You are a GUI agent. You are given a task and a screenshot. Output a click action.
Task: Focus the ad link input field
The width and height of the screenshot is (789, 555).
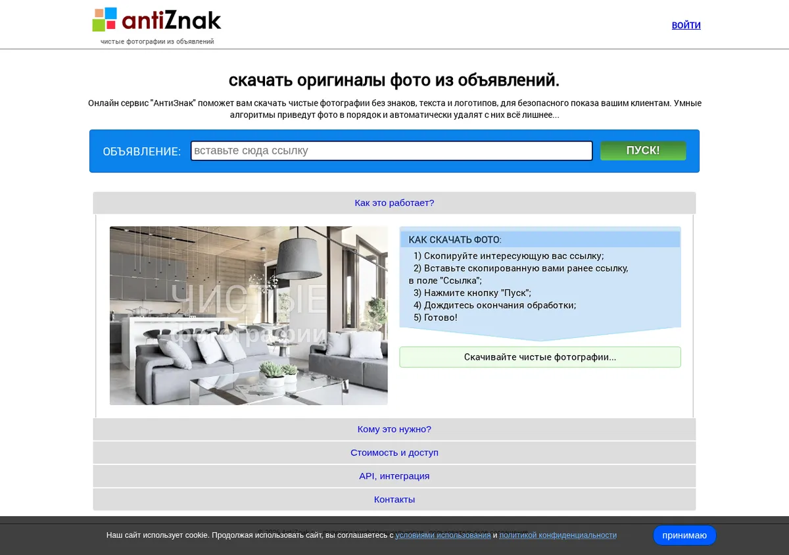[x=392, y=151]
